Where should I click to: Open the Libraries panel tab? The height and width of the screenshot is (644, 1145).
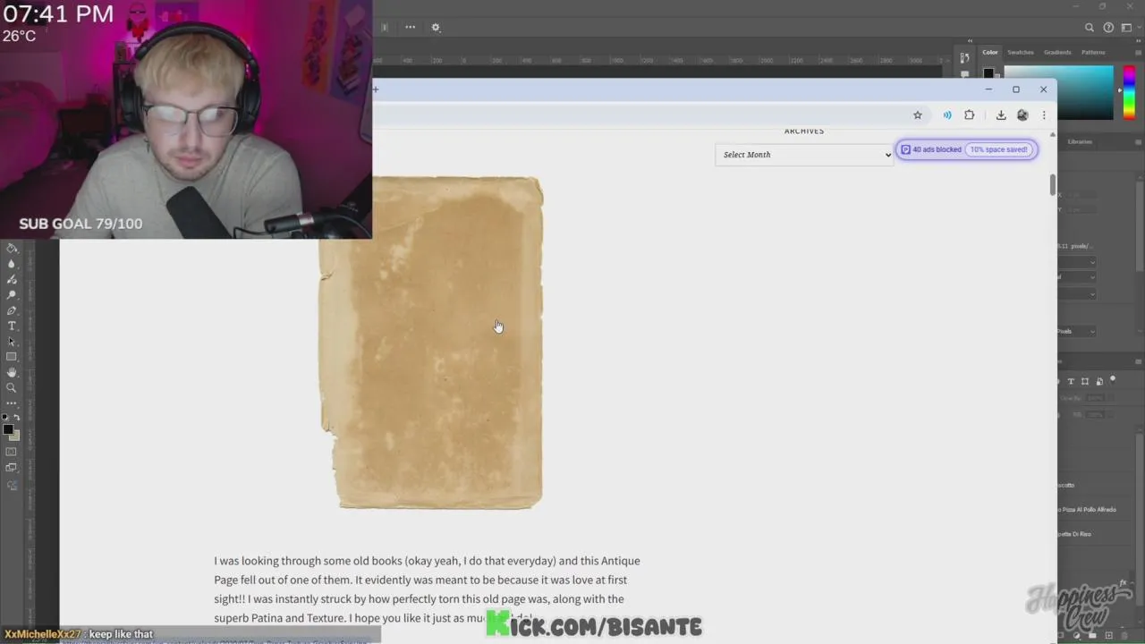[x=1080, y=141]
